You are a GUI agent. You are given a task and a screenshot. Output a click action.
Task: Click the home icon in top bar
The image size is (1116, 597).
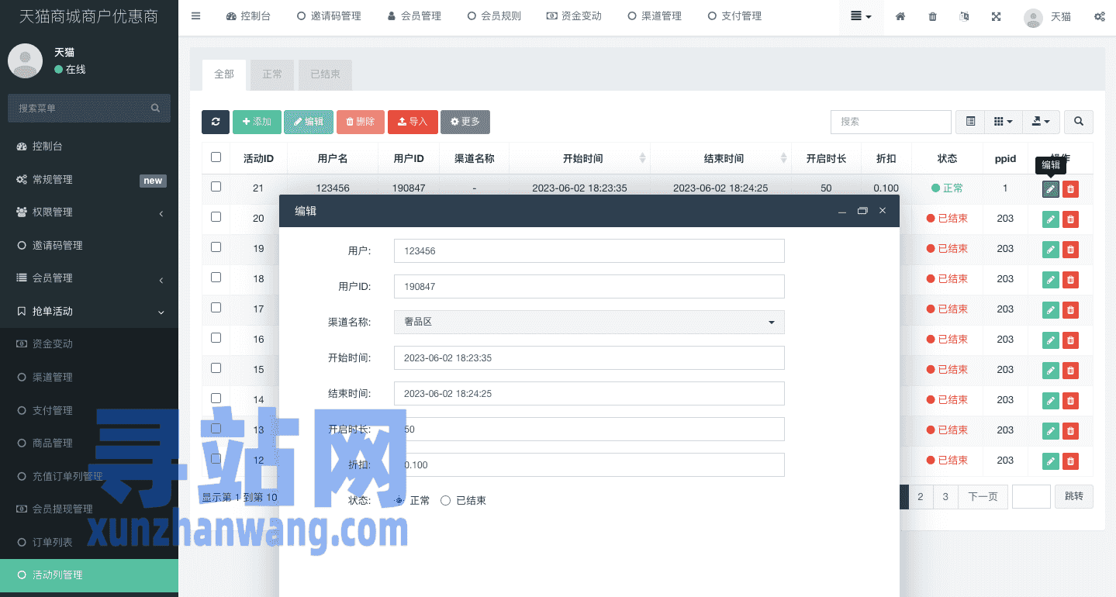[x=900, y=16]
